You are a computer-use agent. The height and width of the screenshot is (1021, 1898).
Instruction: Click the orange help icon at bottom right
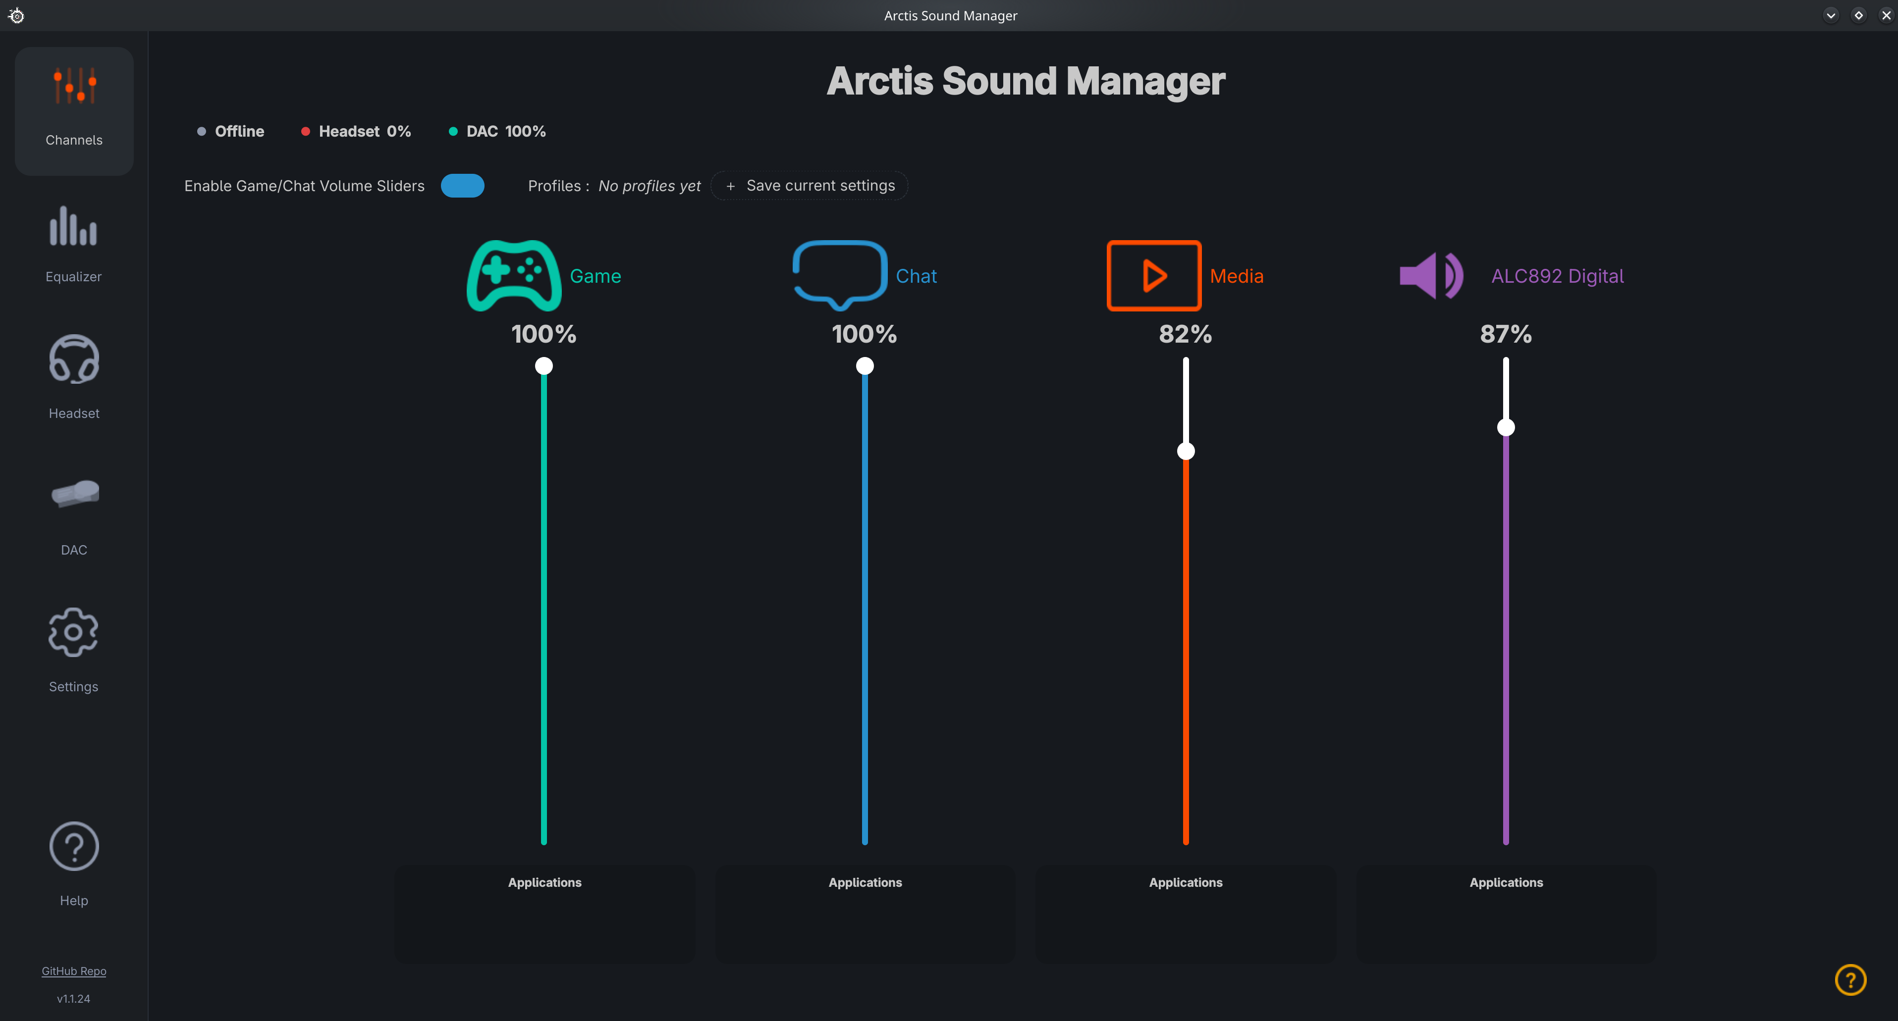[x=1850, y=980]
